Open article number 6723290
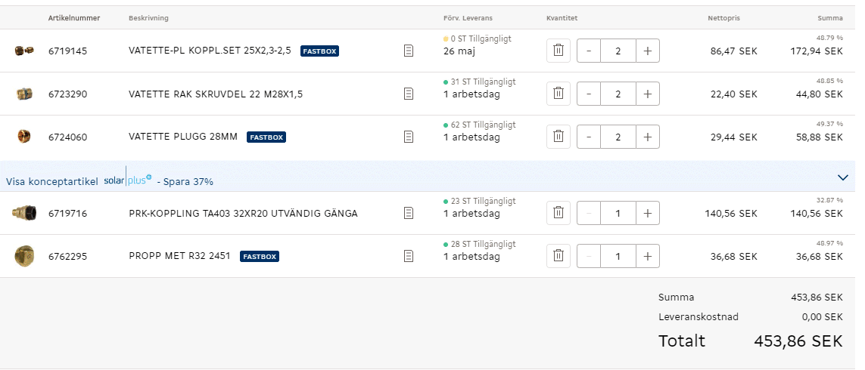Screen dimensions: 865x370 [67, 94]
